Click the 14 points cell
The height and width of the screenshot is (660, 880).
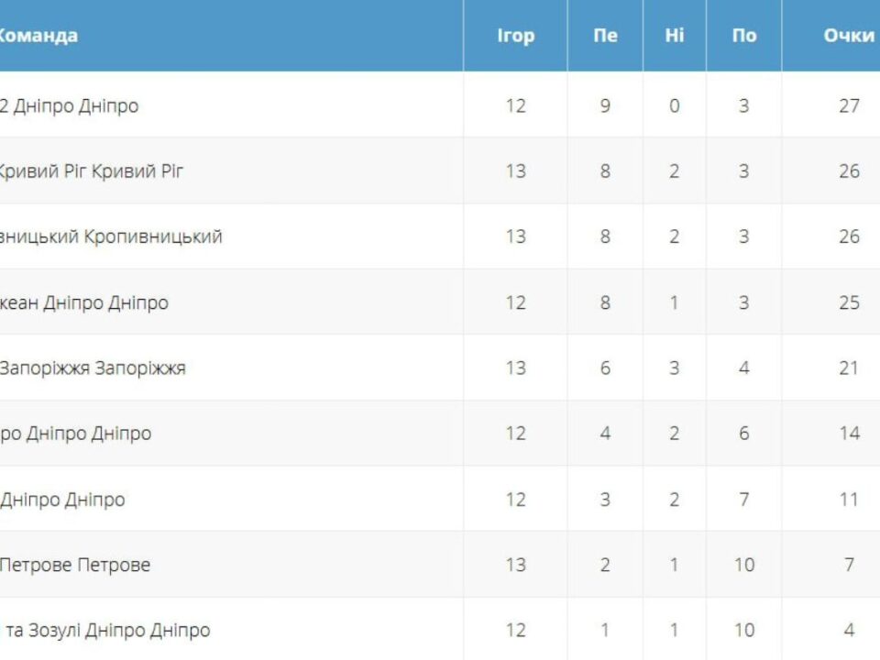point(849,434)
